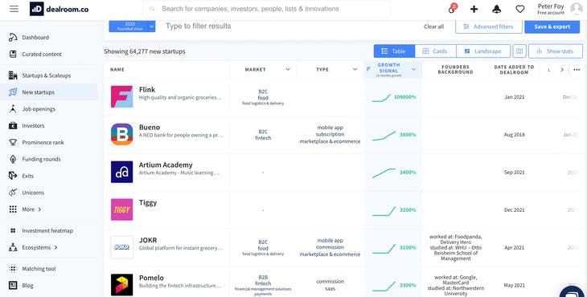Open Peter Foy profile avatar
Screen dimensions: 587x297
tap(577, 9)
